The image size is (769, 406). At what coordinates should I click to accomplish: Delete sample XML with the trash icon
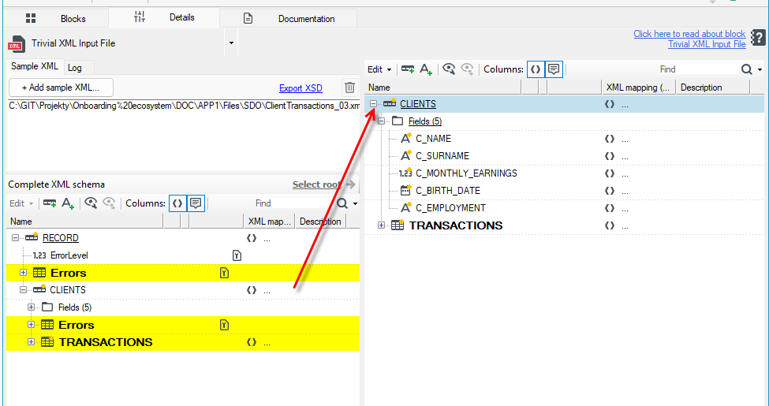pos(349,88)
